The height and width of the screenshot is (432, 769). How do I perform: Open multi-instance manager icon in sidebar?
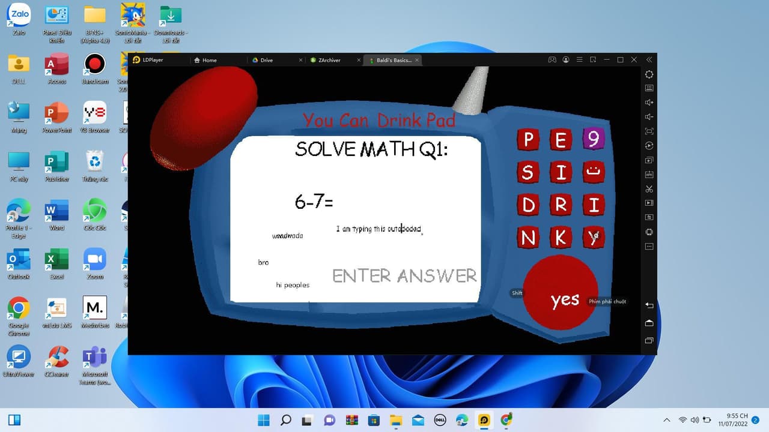(x=649, y=160)
